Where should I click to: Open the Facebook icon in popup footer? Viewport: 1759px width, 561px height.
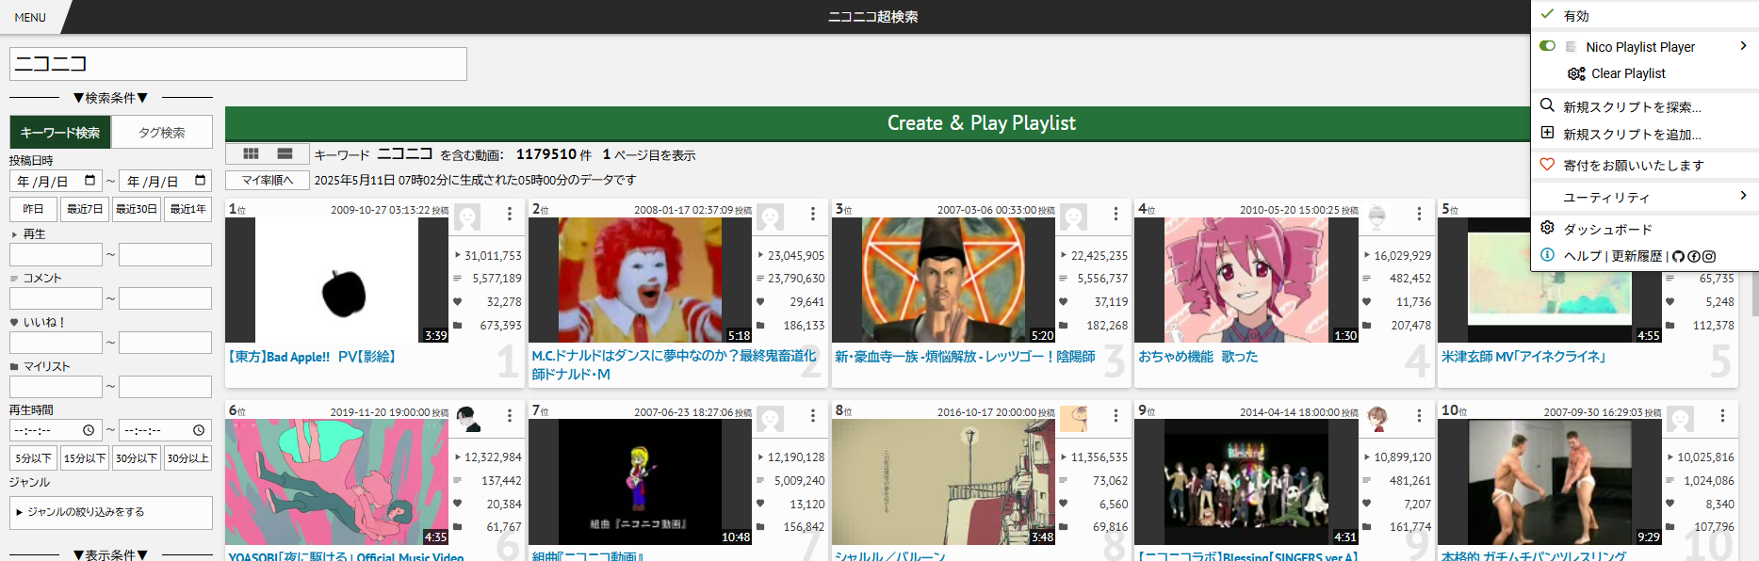pos(1693,256)
